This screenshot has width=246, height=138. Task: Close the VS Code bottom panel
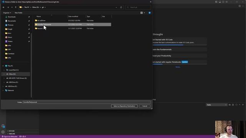243,105
